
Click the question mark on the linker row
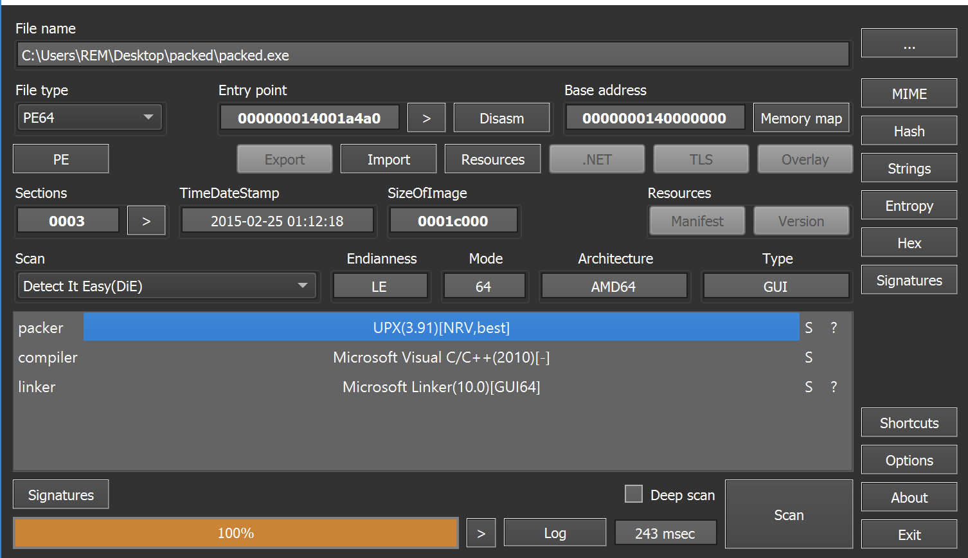pyautogui.click(x=834, y=387)
